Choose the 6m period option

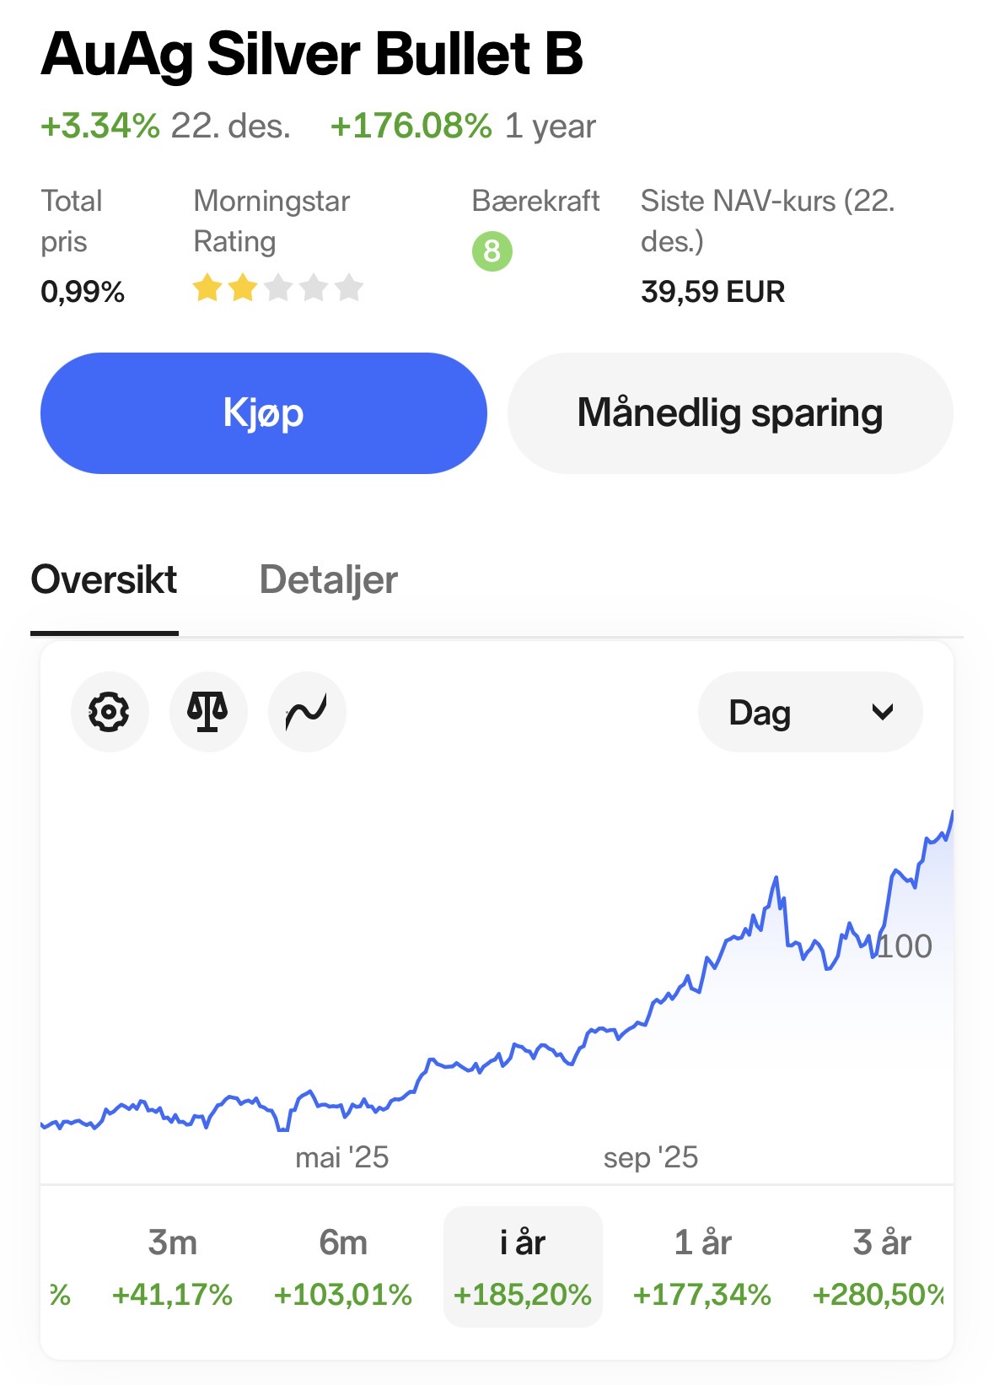coord(343,1266)
